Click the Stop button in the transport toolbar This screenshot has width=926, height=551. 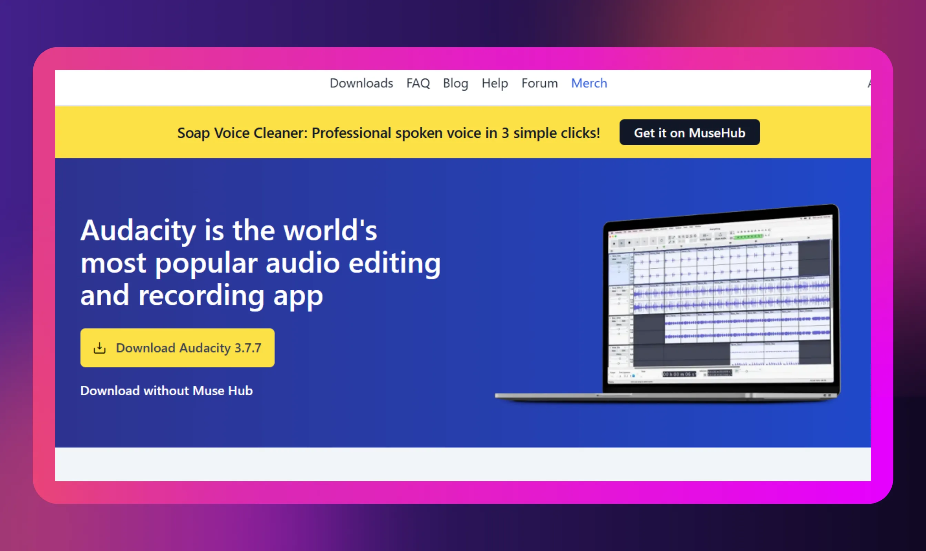629,243
